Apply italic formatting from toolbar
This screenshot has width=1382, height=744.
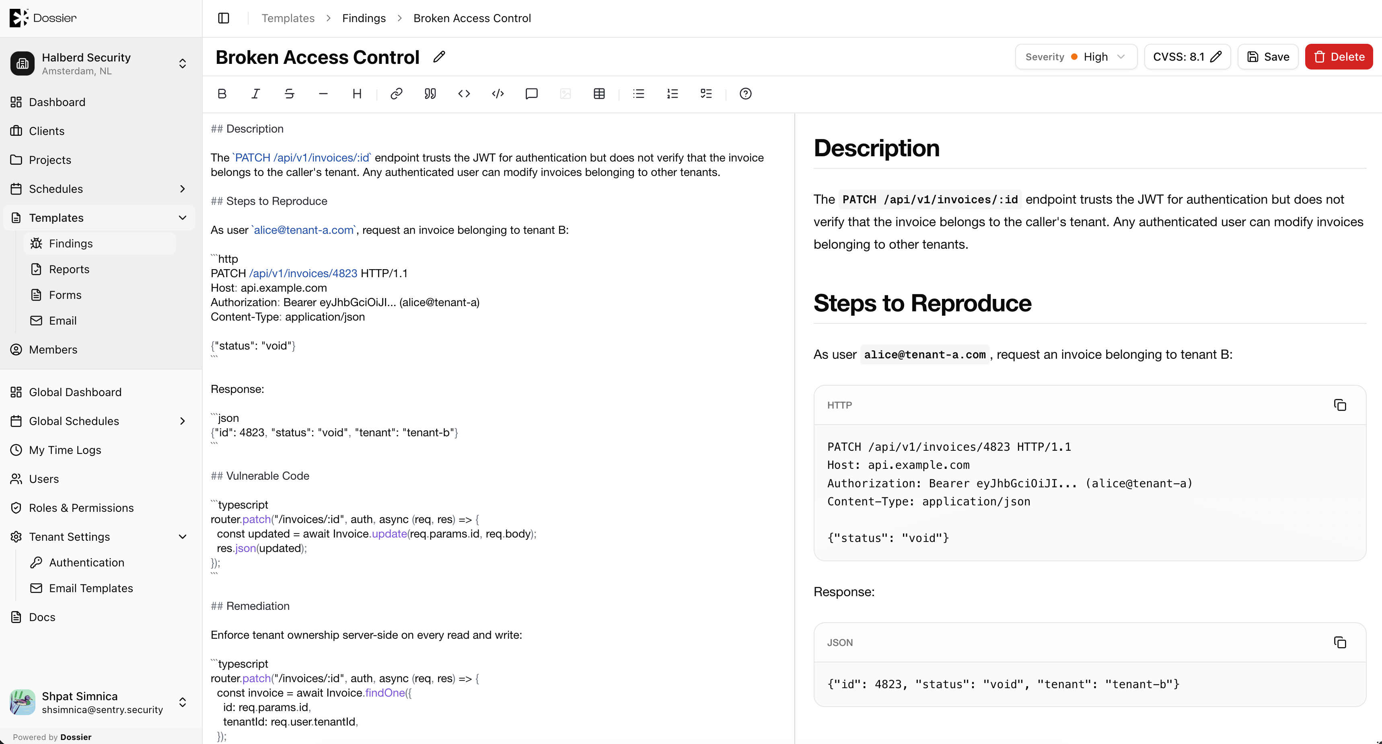(255, 94)
